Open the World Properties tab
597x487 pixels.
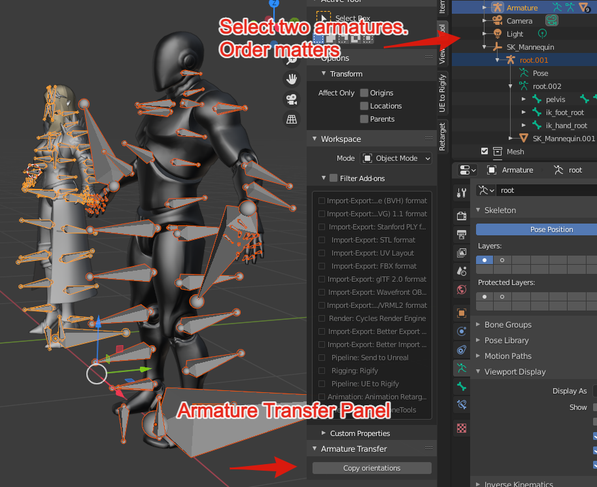point(461,290)
